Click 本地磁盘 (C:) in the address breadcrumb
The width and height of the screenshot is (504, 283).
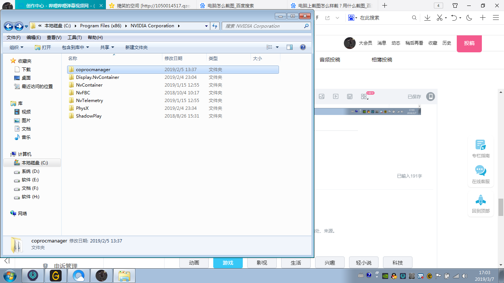pos(58,26)
